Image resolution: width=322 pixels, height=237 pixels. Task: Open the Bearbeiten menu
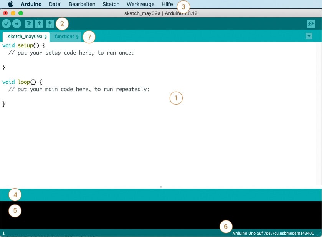[82, 4]
